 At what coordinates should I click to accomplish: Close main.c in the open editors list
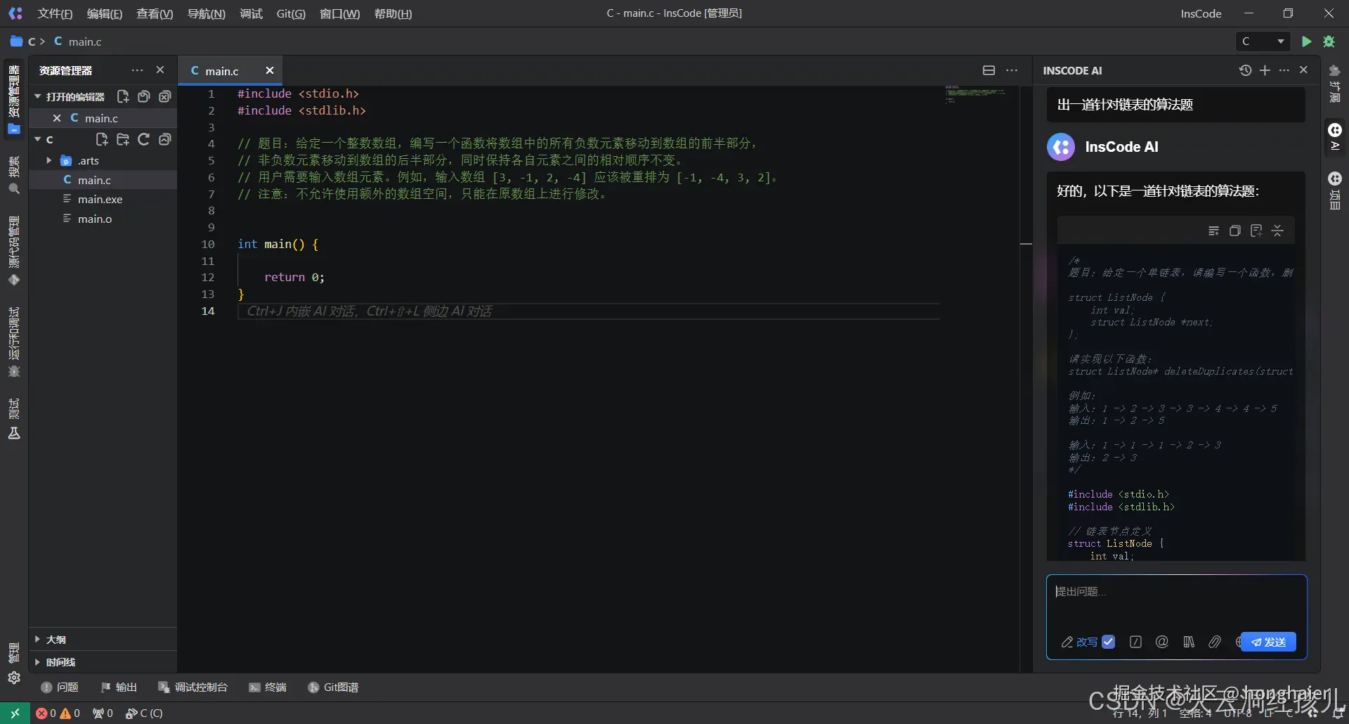pyautogui.click(x=57, y=118)
